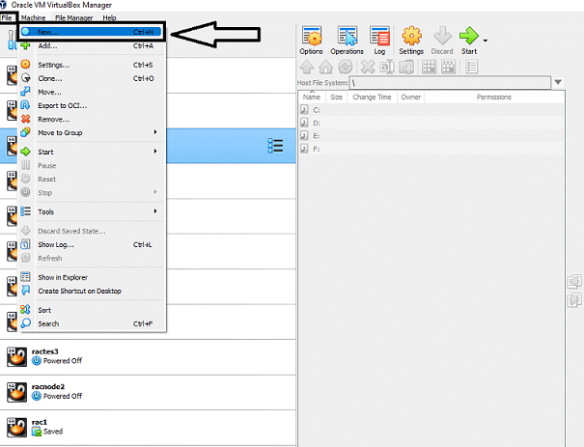Screen dimensions: 584x447
Task: Select Show Log… in the menu
Action: point(56,245)
